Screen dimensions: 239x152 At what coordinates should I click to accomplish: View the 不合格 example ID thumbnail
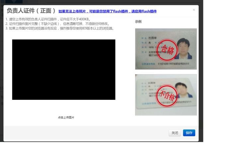[x=166, y=95]
